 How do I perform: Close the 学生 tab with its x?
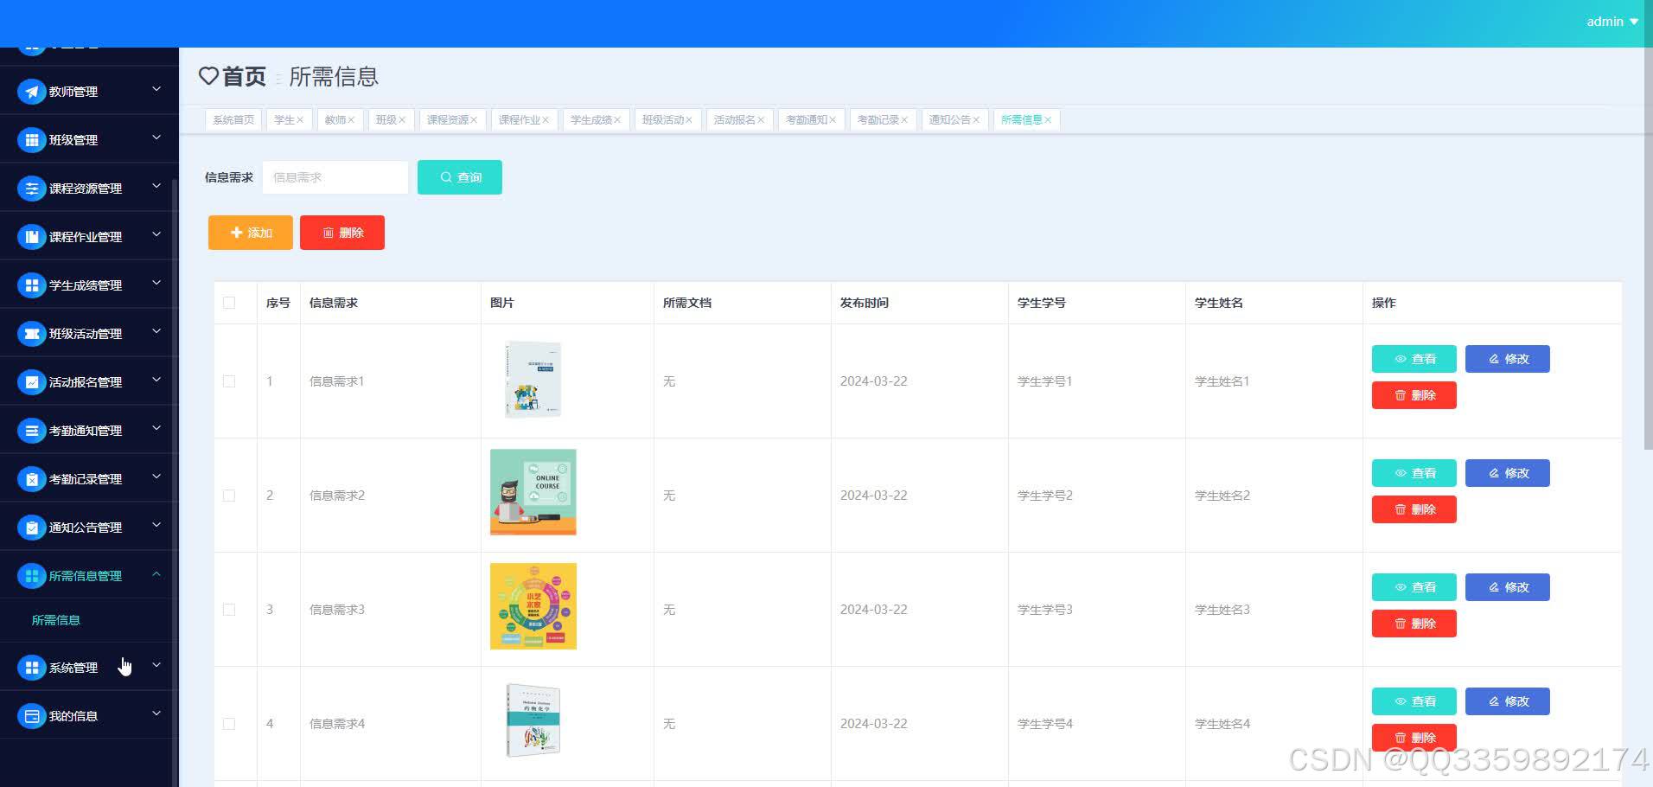(x=300, y=120)
